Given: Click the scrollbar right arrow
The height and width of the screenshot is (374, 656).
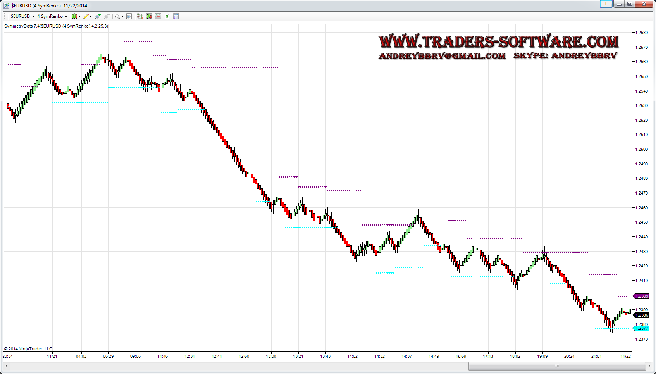Looking at the screenshot, I should [649, 366].
